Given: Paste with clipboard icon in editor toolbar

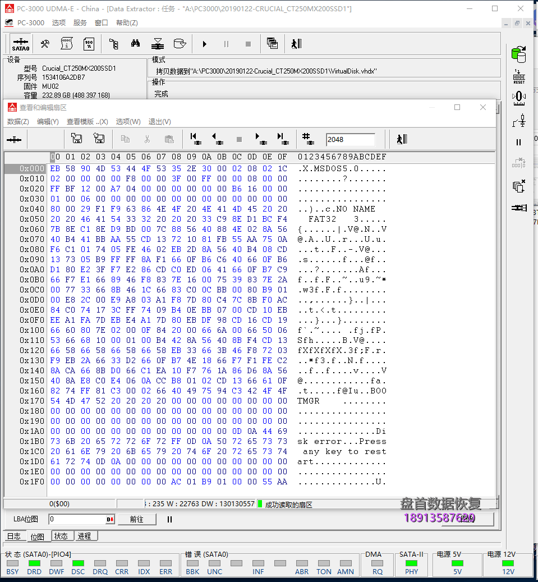Looking at the screenshot, I should [x=169, y=139].
